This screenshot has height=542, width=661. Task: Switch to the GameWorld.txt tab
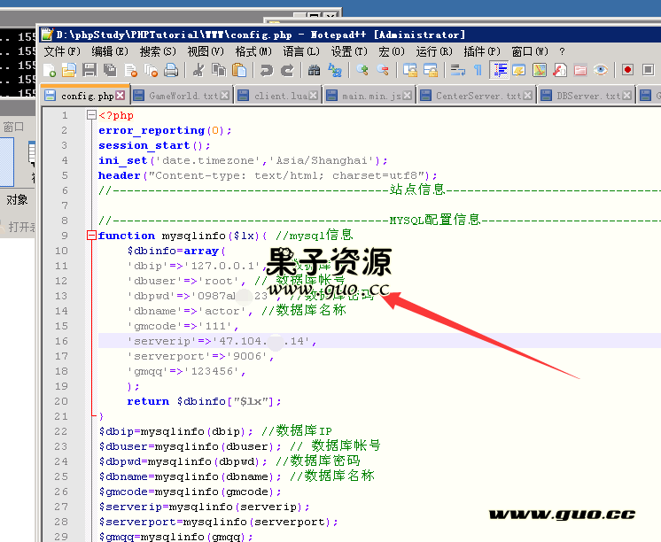tap(183, 97)
